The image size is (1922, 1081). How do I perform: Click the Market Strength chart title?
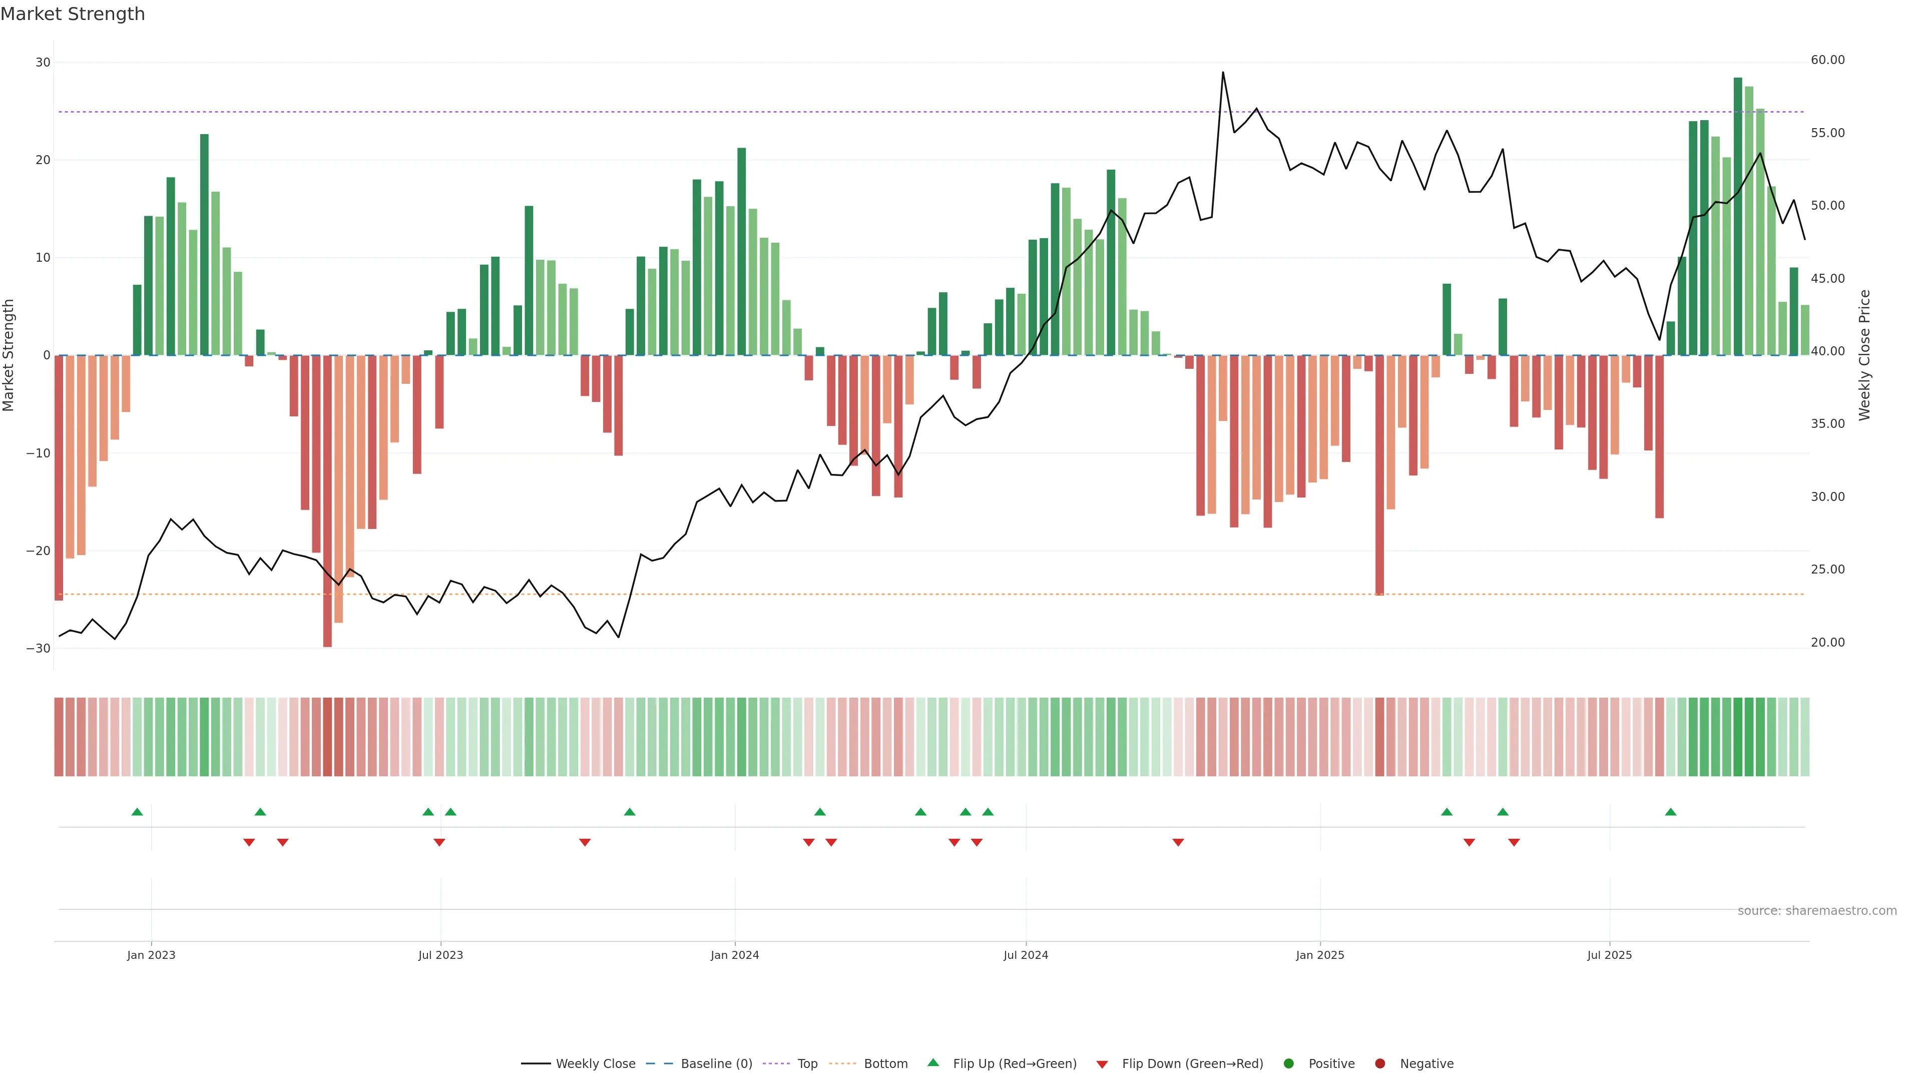click(x=73, y=14)
